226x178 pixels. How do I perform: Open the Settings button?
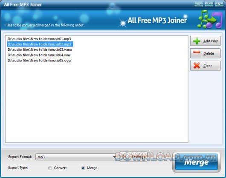[x=133, y=157]
